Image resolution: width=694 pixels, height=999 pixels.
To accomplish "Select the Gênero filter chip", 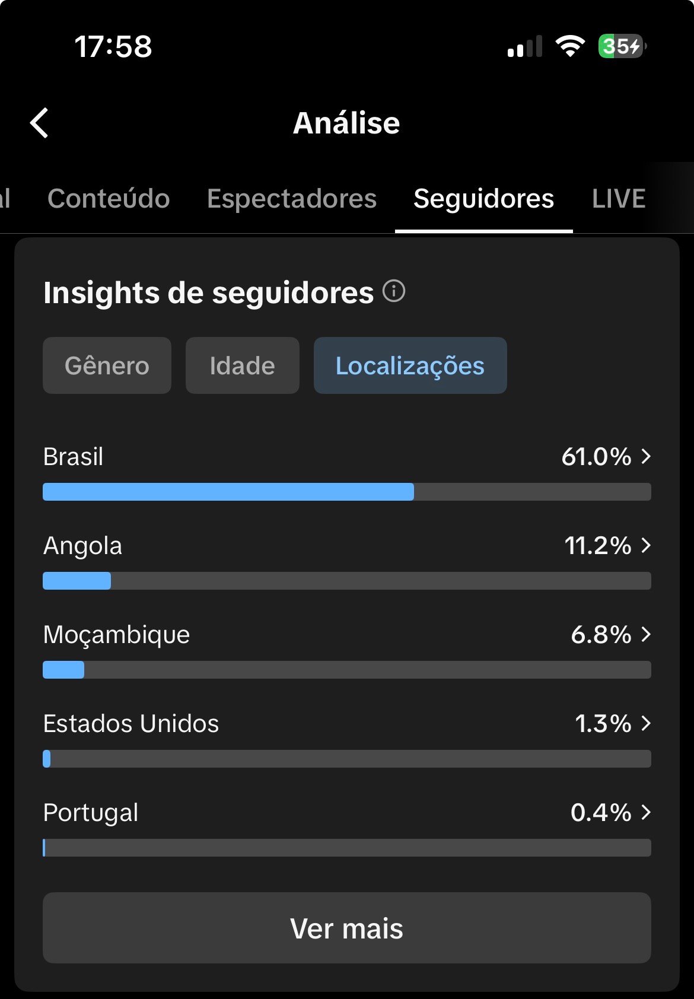I will pos(107,365).
